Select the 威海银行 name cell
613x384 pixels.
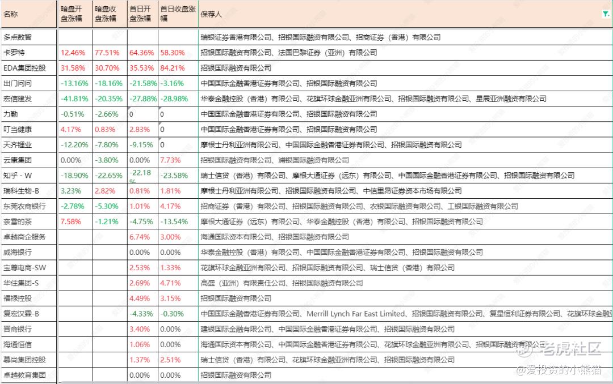click(x=30, y=253)
